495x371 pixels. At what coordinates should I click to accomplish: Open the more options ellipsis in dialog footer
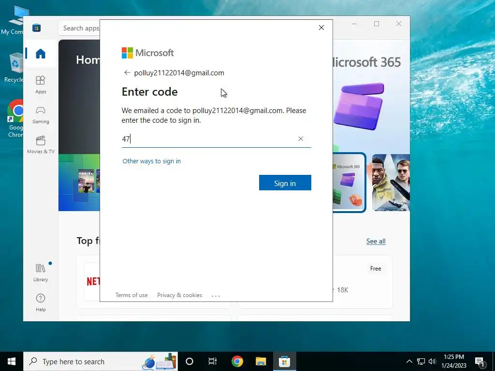coord(216,296)
